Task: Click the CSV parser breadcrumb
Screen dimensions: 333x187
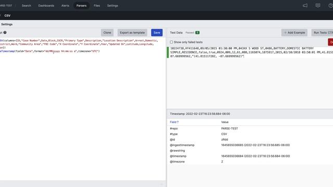Action: coord(7,16)
